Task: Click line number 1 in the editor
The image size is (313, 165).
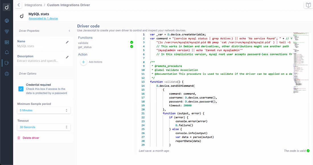Action: tap(143, 34)
